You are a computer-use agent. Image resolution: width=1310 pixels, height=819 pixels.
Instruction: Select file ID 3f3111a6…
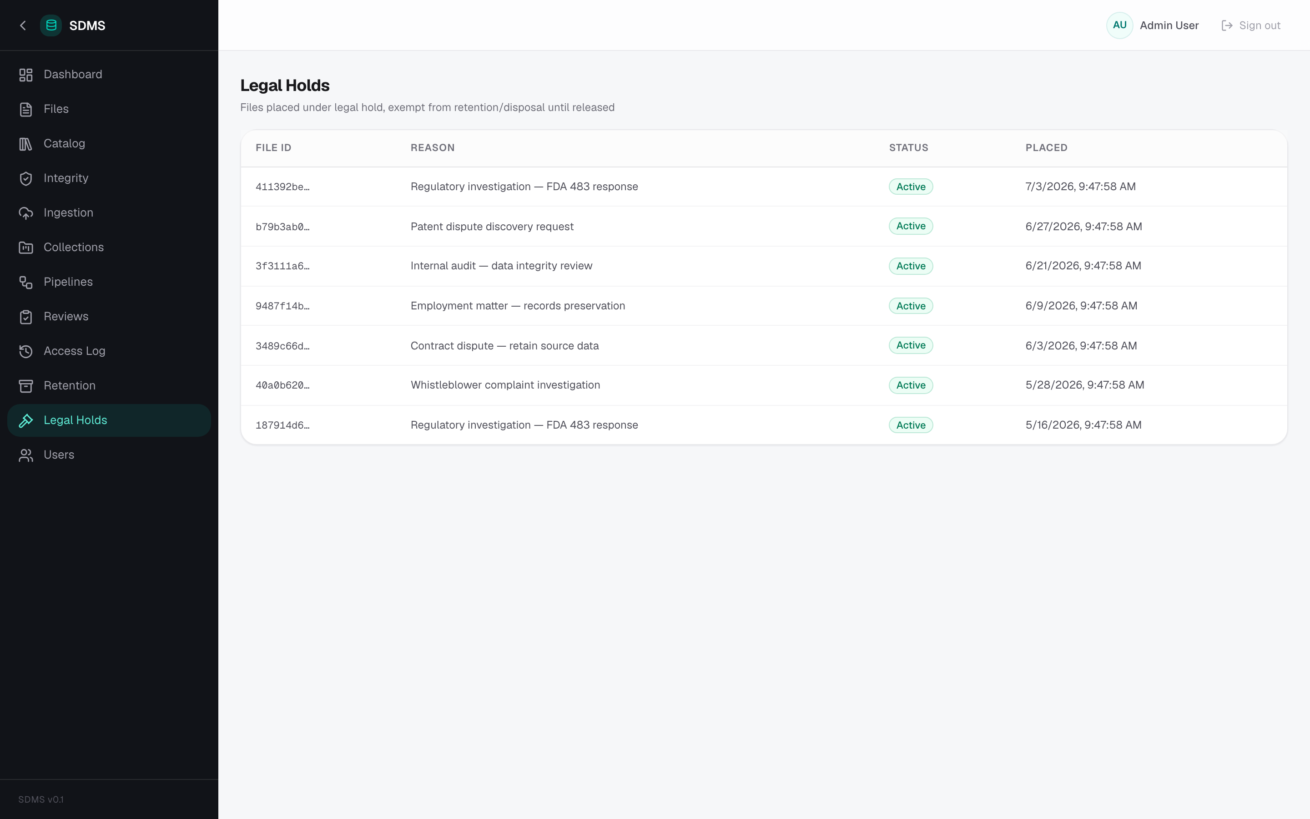282,266
